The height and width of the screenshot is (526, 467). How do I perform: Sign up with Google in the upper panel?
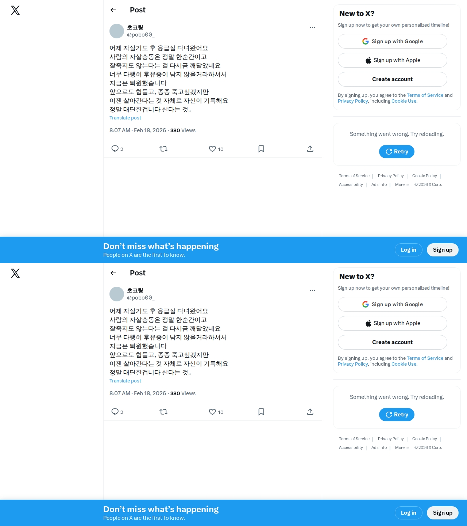point(393,41)
